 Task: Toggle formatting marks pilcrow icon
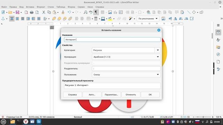[96, 12]
